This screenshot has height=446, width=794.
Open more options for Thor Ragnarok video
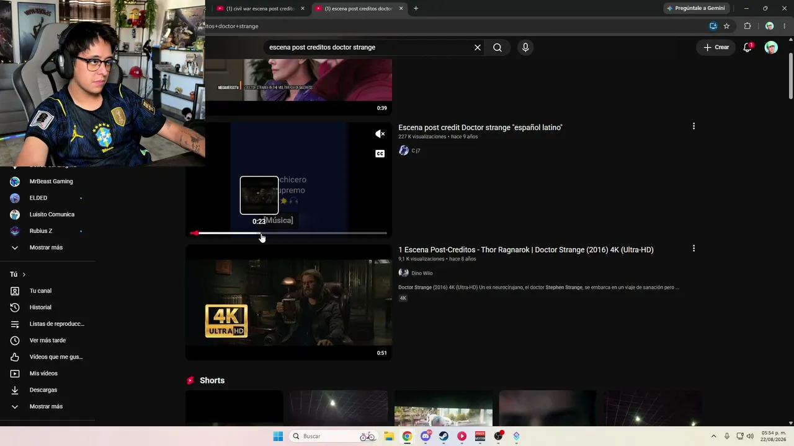[x=694, y=248]
